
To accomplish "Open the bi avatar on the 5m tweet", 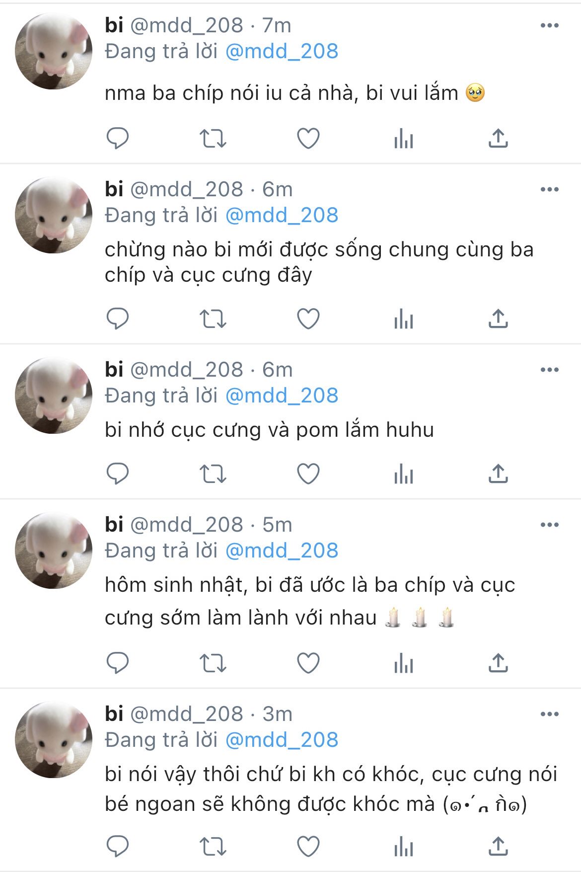I will [54, 551].
